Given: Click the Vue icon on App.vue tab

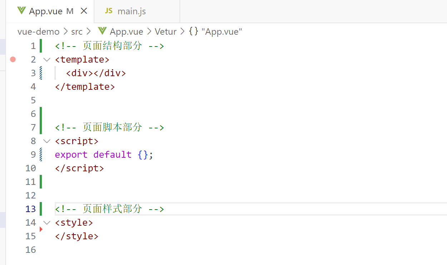Looking at the screenshot, I should 21,11.
